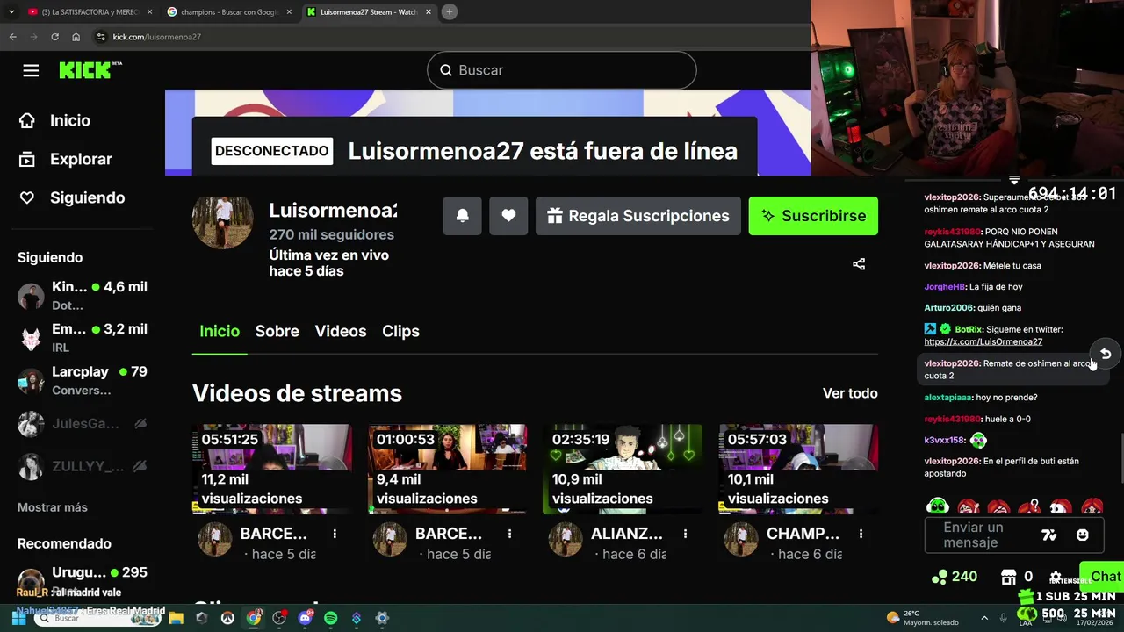Click reply arrow on vlexitop2026 chat message
The height and width of the screenshot is (632, 1124).
pos(1106,354)
